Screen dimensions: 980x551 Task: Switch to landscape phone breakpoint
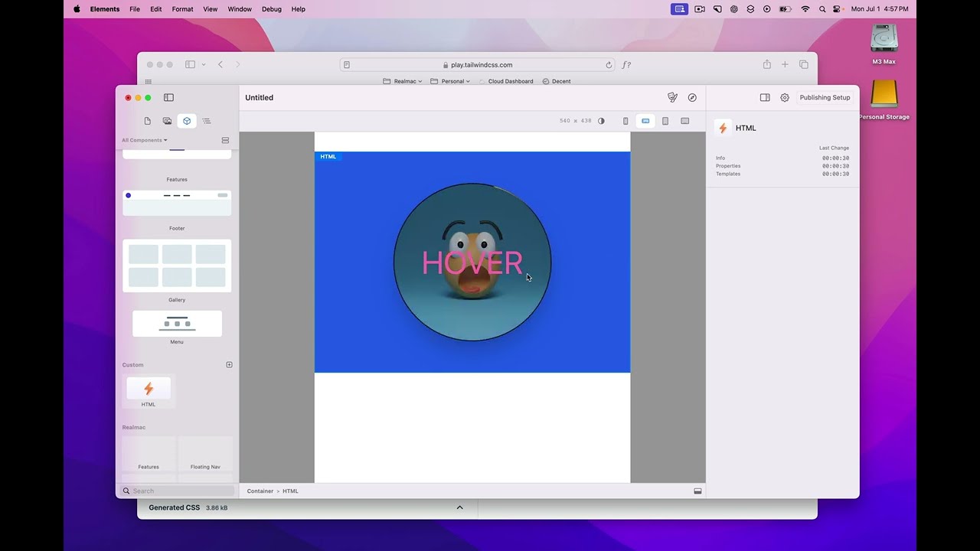click(645, 121)
